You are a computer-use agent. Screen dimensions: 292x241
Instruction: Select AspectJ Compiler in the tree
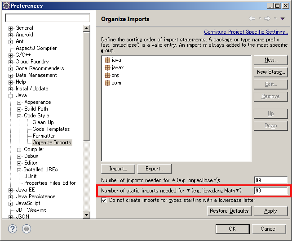point(36,48)
